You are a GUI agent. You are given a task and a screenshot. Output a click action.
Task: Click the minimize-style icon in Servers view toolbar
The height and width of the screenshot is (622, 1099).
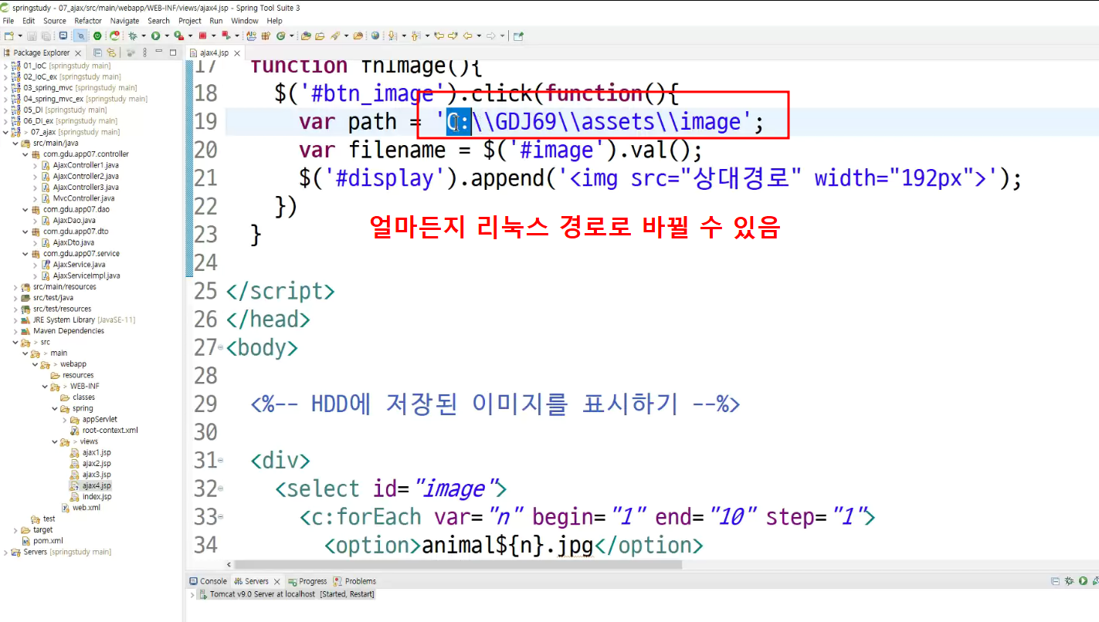[x=1055, y=581]
